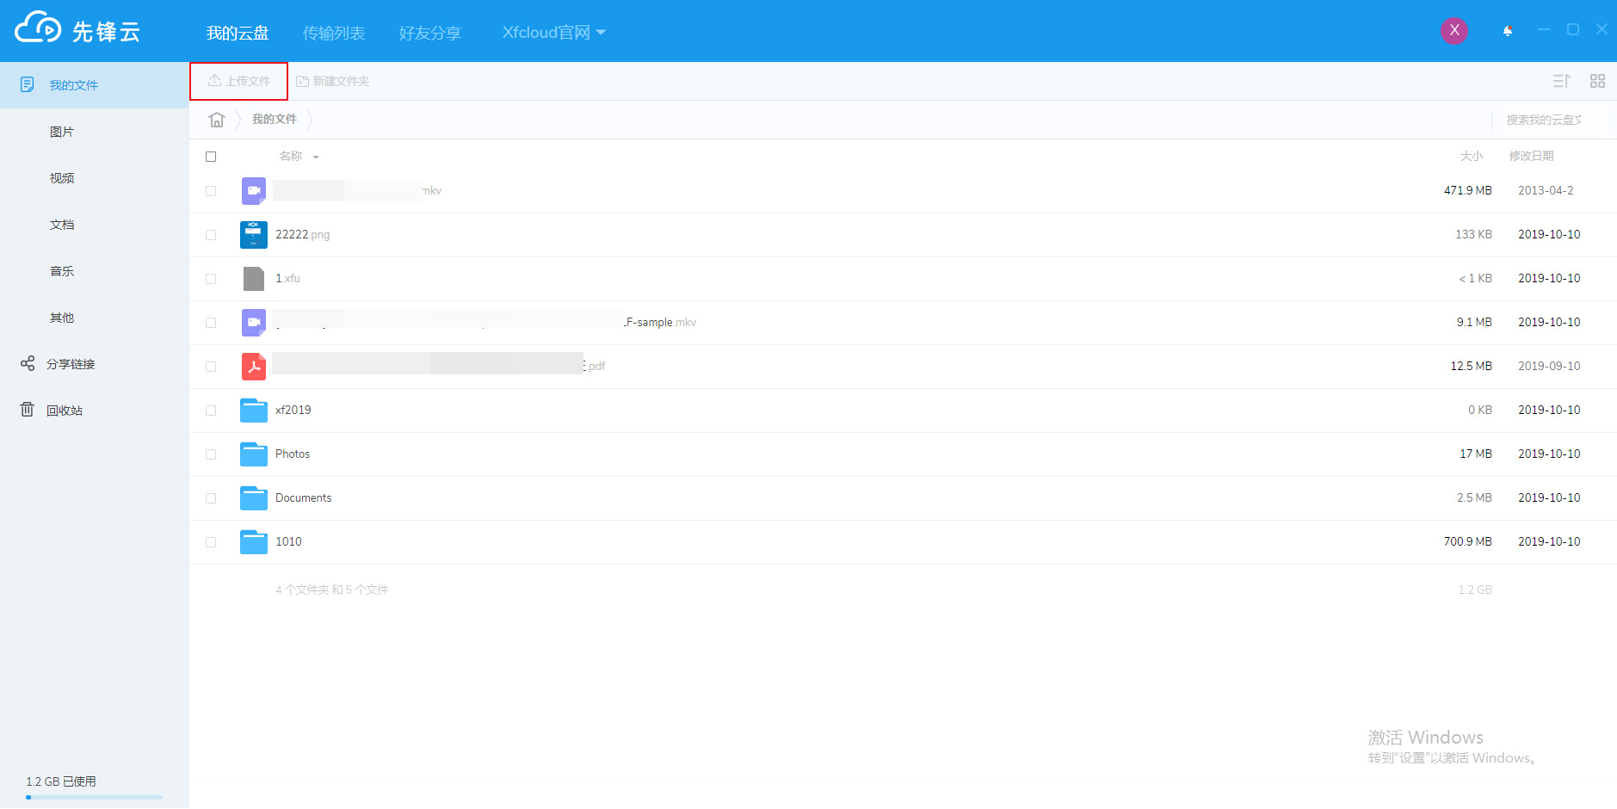Open the Share Links (分享链接) section
This screenshot has height=809, width=1617.
70,364
